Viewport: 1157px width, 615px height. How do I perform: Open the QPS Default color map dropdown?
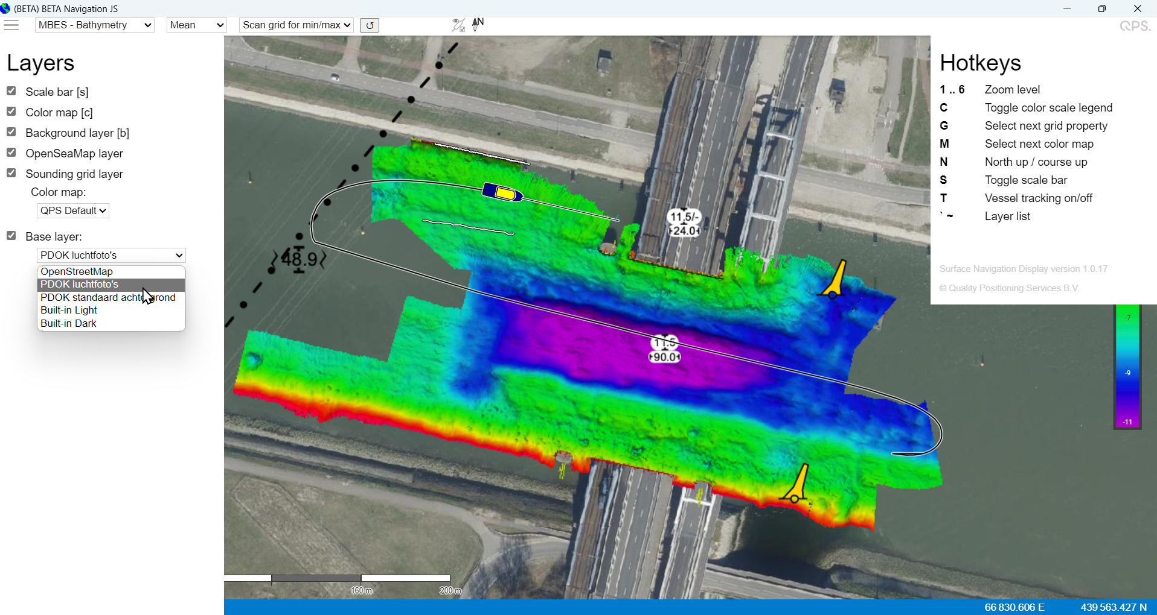point(73,210)
